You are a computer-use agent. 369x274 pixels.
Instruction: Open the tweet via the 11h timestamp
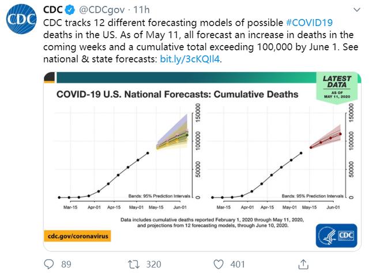143,10
